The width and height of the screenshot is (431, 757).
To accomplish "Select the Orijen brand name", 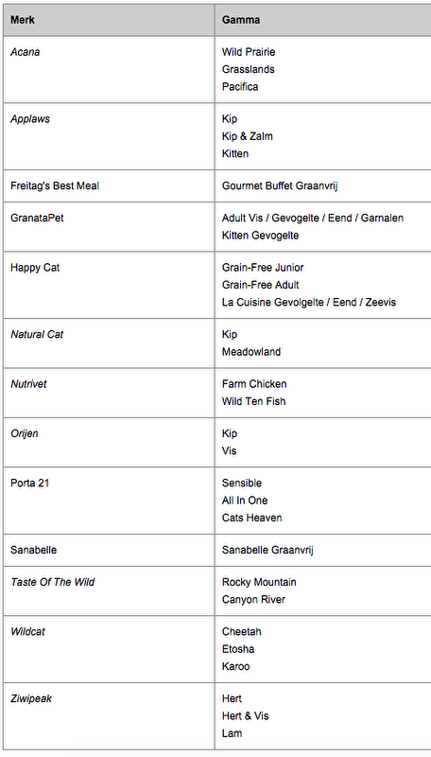I will (x=25, y=433).
